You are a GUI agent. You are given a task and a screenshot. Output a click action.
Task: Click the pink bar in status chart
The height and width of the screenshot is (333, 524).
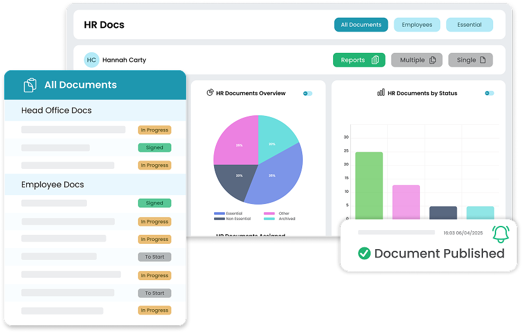406,202
